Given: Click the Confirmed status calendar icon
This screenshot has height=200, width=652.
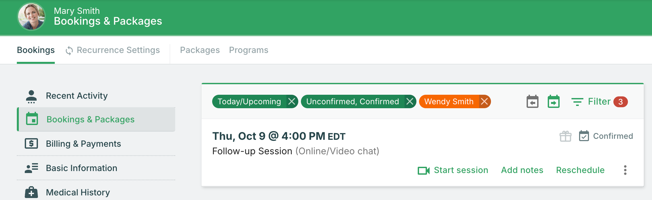Looking at the screenshot, I should (x=584, y=136).
